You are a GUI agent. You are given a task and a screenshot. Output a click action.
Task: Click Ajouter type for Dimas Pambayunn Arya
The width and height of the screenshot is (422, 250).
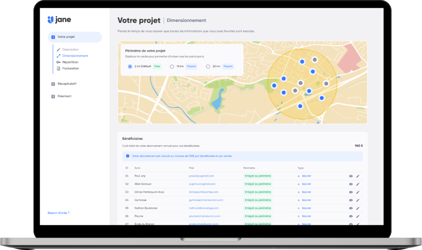304,192
